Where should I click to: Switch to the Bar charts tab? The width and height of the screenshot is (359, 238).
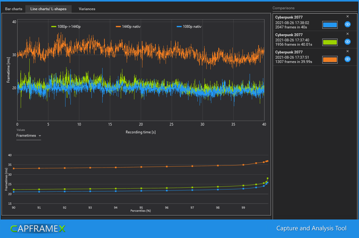[x=14, y=9]
